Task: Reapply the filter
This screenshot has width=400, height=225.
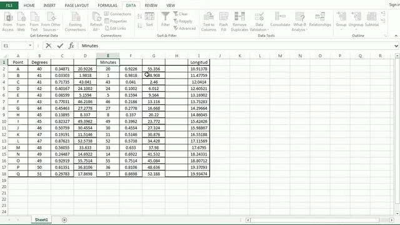Action: tap(182, 21)
